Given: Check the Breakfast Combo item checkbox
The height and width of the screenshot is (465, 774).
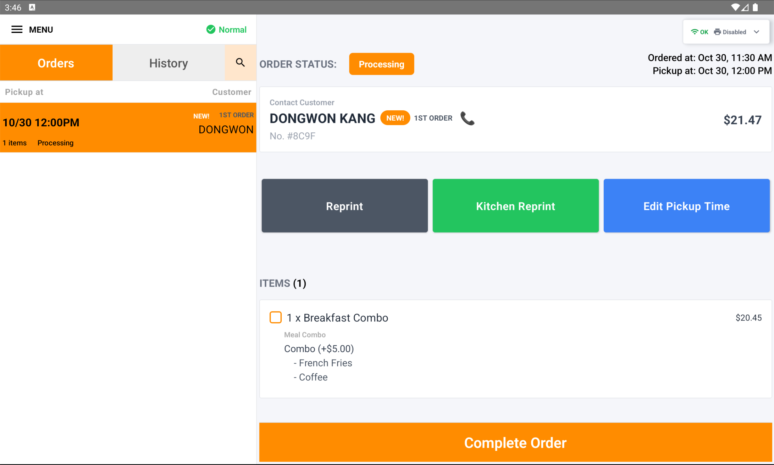Looking at the screenshot, I should [x=275, y=317].
